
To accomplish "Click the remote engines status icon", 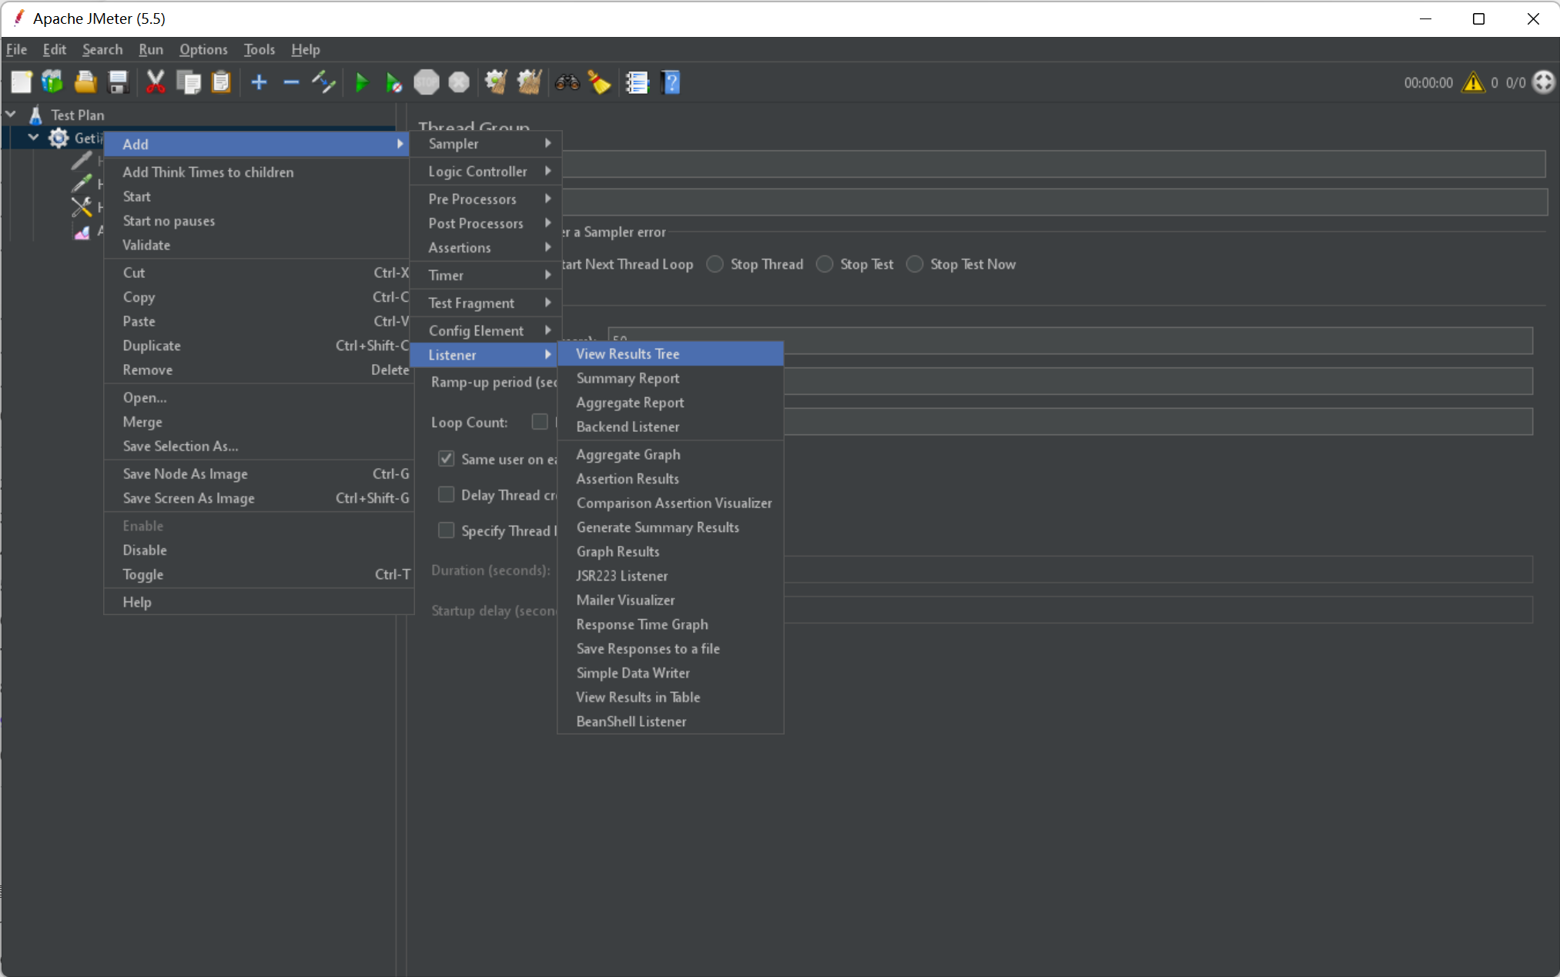I will [x=1543, y=82].
